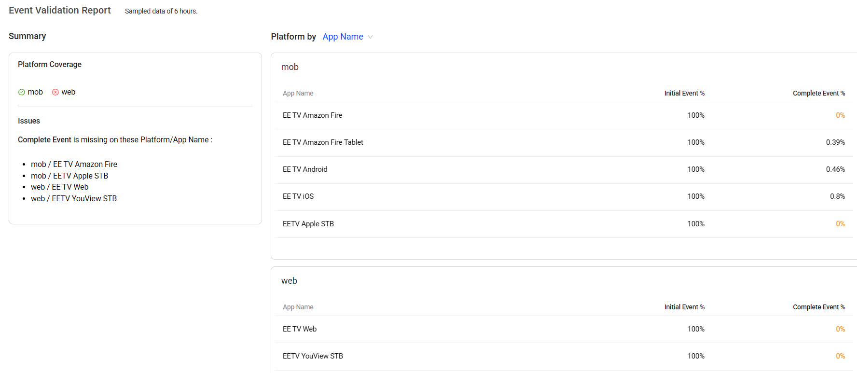Screen dimensions: 857x373
Task: Click App Name column header in web table
Action: pyautogui.click(x=298, y=307)
